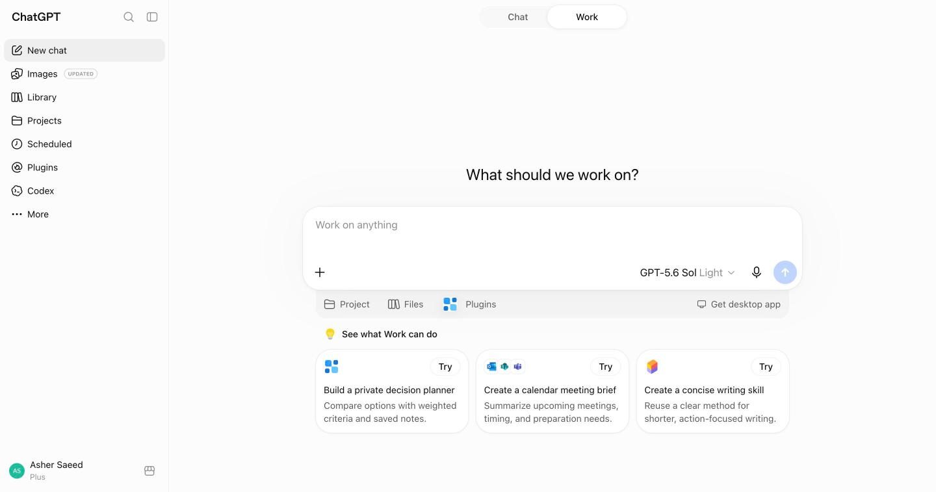Start a New chat from the sidebar

point(84,50)
